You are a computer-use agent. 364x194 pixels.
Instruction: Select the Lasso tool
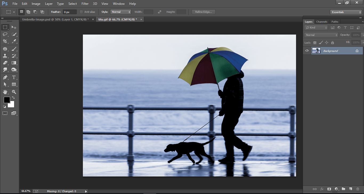point(5,34)
